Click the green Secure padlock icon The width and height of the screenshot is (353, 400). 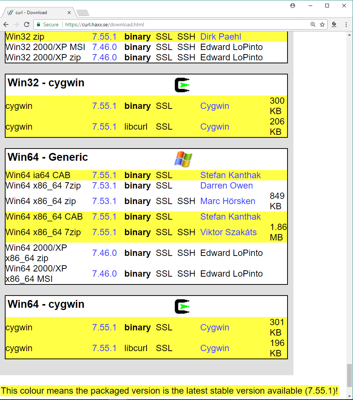point(38,24)
